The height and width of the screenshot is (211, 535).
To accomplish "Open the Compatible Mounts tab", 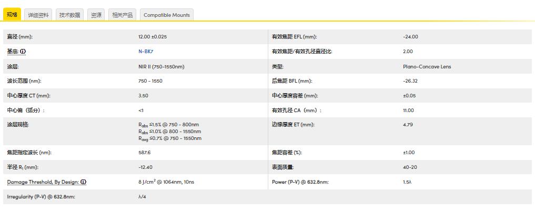I will click(x=167, y=15).
